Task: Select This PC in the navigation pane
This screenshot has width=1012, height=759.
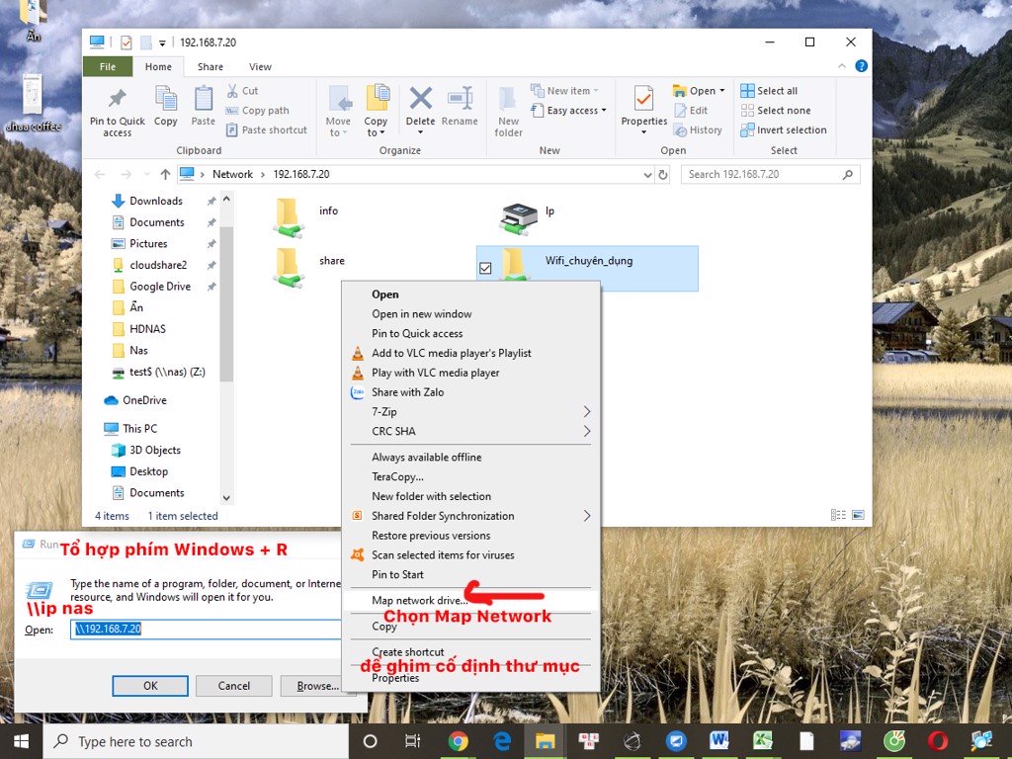Action: coord(139,429)
